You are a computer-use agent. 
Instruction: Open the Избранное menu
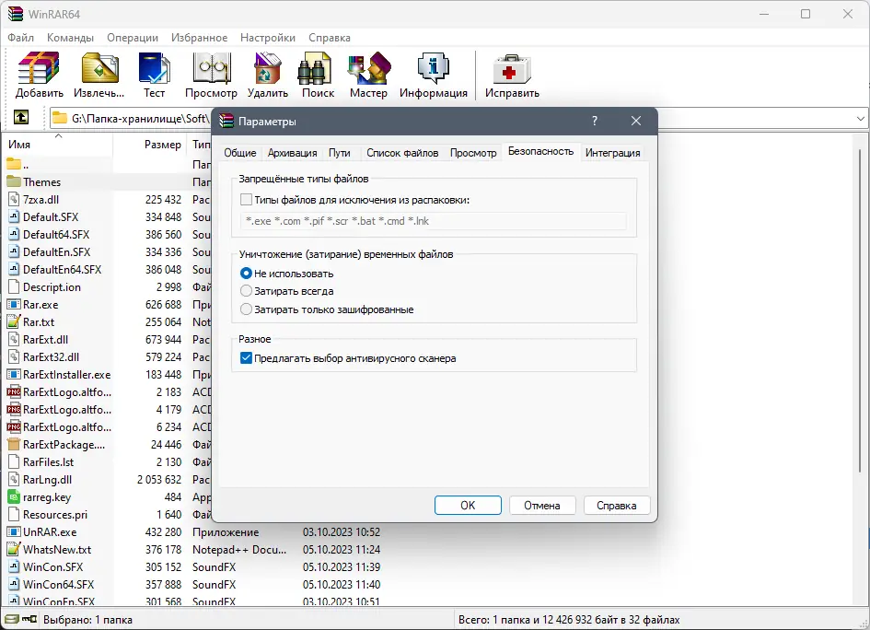(x=199, y=37)
